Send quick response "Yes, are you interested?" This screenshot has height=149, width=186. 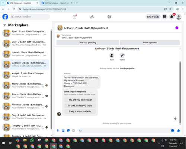coord(80,100)
